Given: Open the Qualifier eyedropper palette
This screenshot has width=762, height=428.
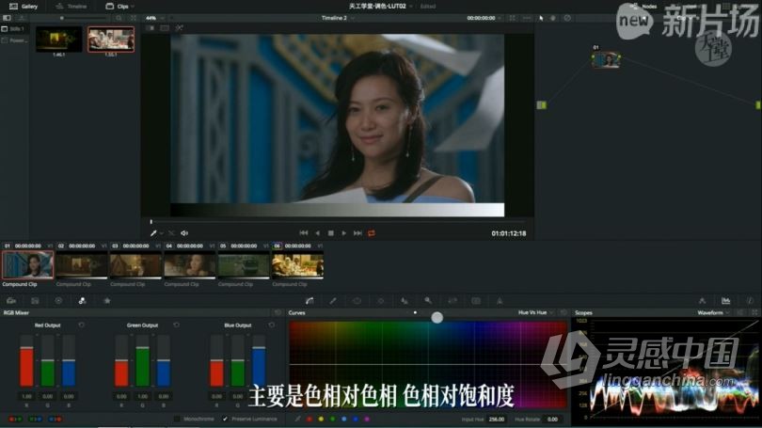Looking at the screenshot, I should pos(333,301).
